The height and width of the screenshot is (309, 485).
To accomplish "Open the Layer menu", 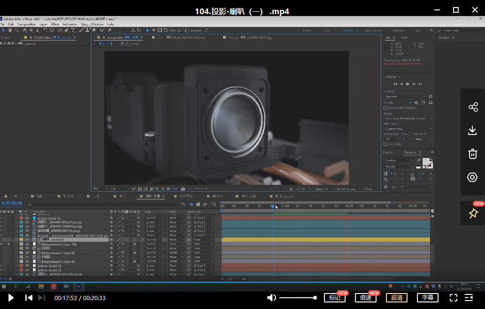I will coord(43,24).
